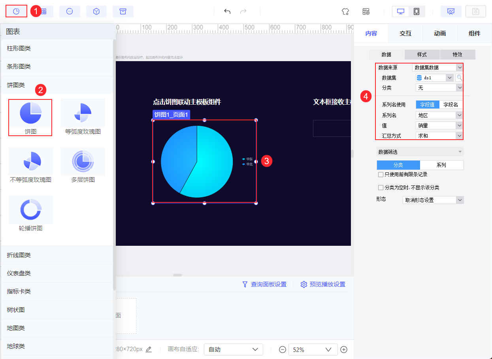Select the 分类 filter toggle
The image size is (492, 359).
click(x=398, y=165)
